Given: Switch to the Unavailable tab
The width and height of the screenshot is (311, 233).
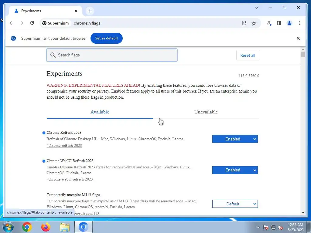Looking at the screenshot, I should pyautogui.click(x=206, y=112).
